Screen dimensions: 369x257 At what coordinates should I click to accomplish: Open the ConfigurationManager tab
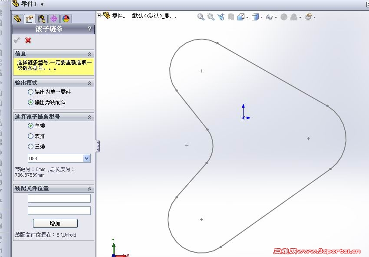[x=42, y=19]
